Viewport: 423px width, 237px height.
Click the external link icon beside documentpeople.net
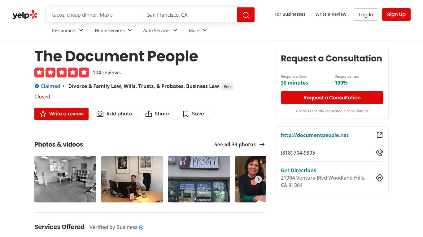[380, 135]
